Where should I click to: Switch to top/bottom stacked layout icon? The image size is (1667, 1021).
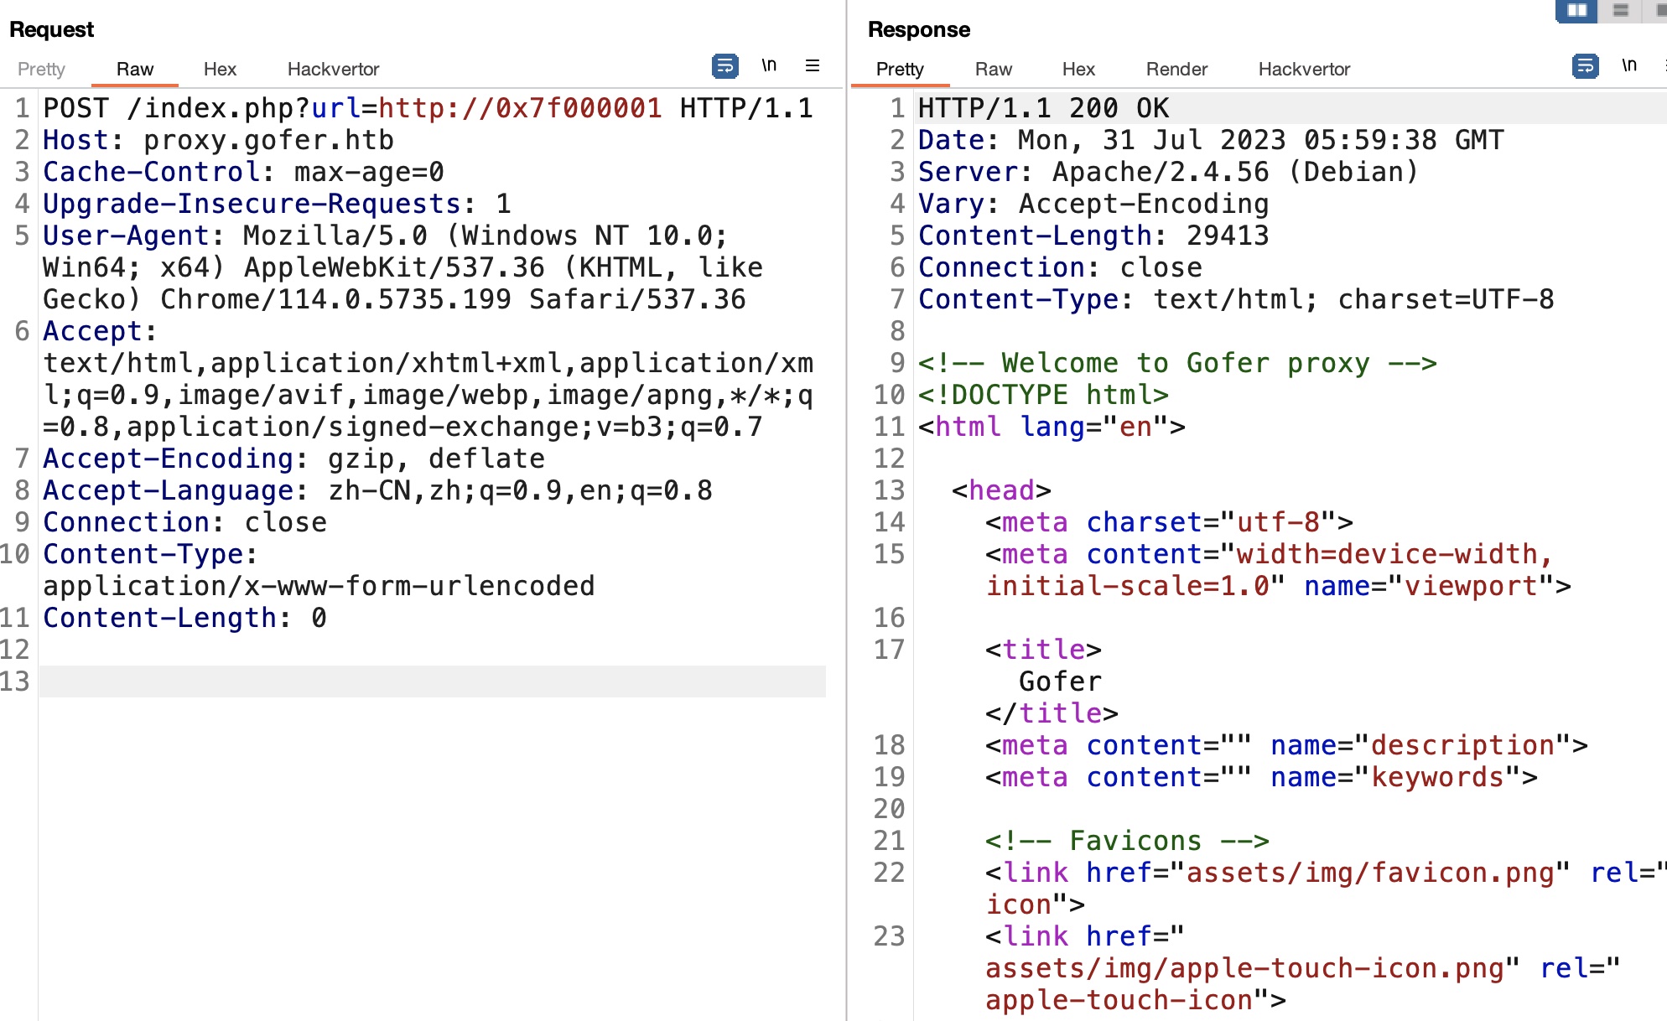point(1620,10)
